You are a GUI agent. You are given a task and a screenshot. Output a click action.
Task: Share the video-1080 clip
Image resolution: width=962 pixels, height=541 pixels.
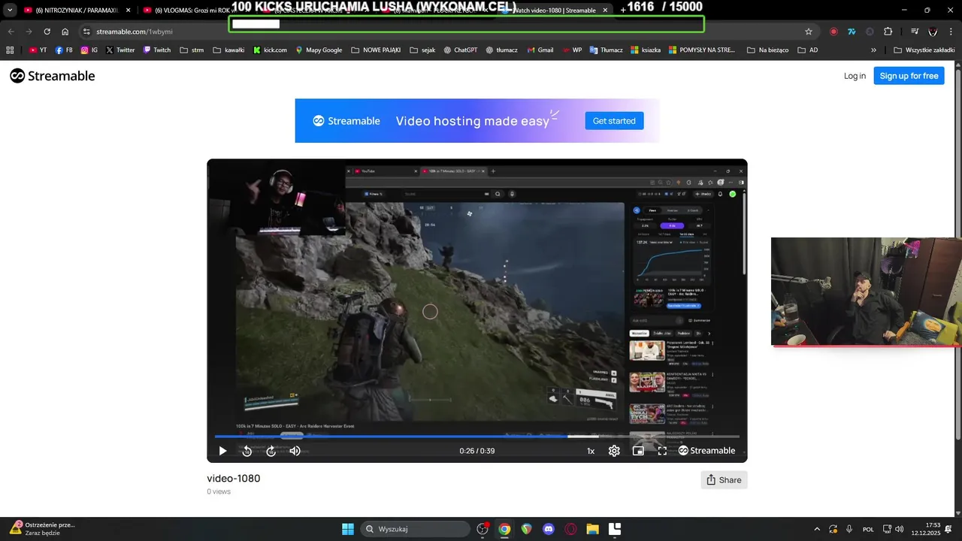(x=725, y=480)
